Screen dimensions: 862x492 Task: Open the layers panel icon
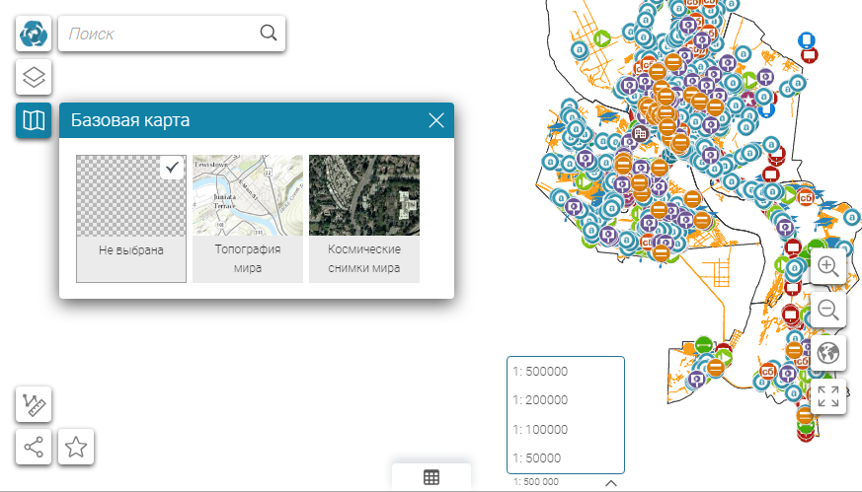pos(34,77)
